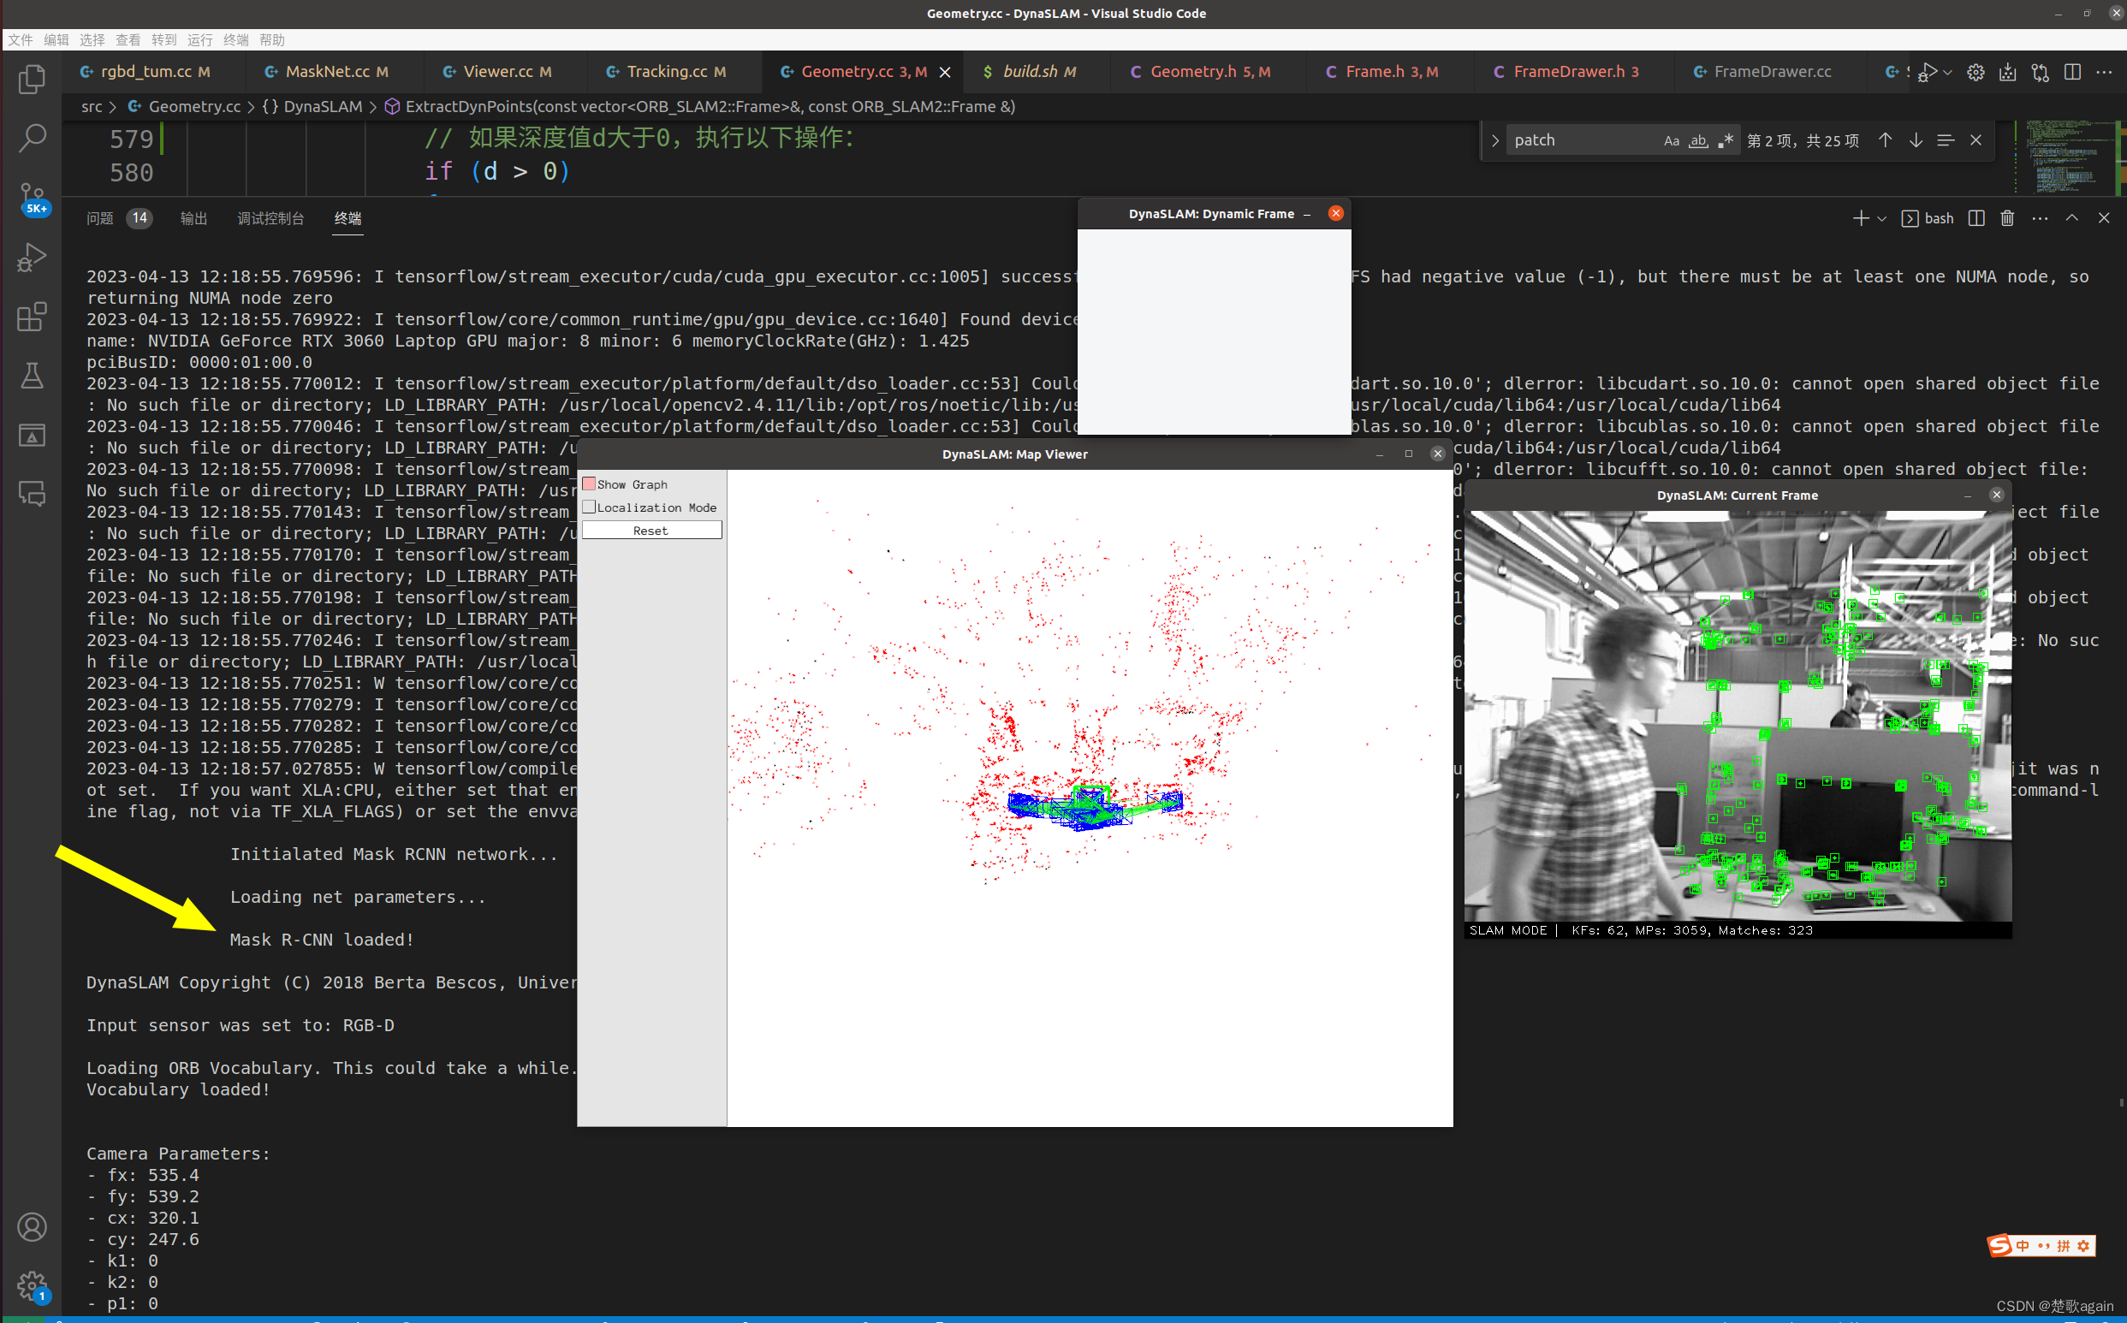This screenshot has height=1323, width=2127.
Task: Open the Run and Debug view
Action: click(x=33, y=257)
